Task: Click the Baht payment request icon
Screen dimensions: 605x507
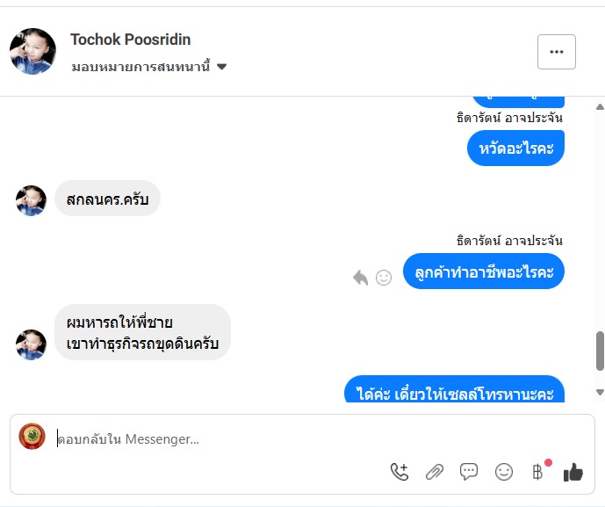Action: click(537, 472)
